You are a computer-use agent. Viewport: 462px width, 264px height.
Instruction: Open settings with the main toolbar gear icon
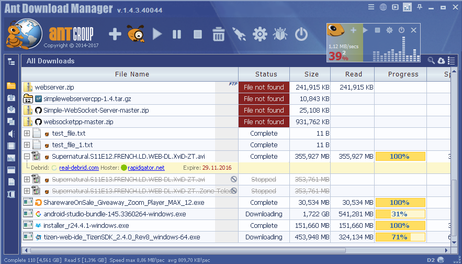[x=260, y=34]
